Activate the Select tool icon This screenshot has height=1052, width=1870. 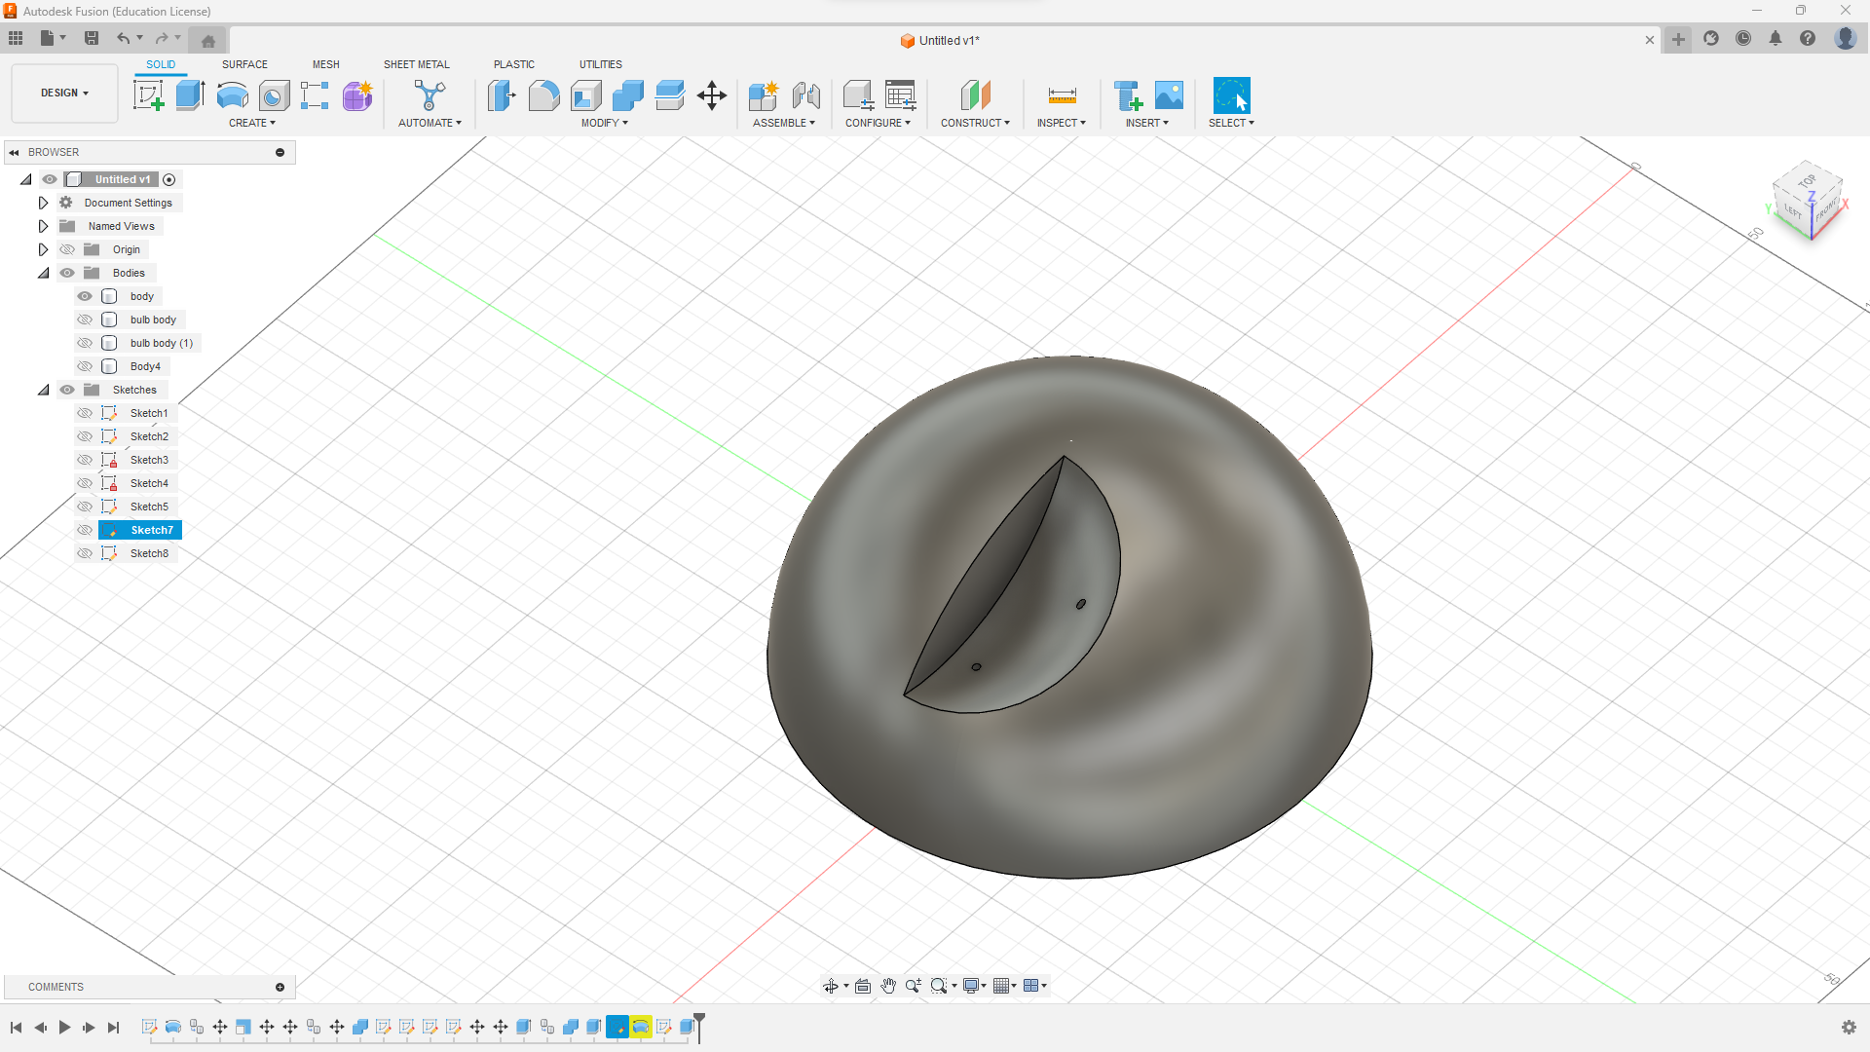[x=1231, y=95]
